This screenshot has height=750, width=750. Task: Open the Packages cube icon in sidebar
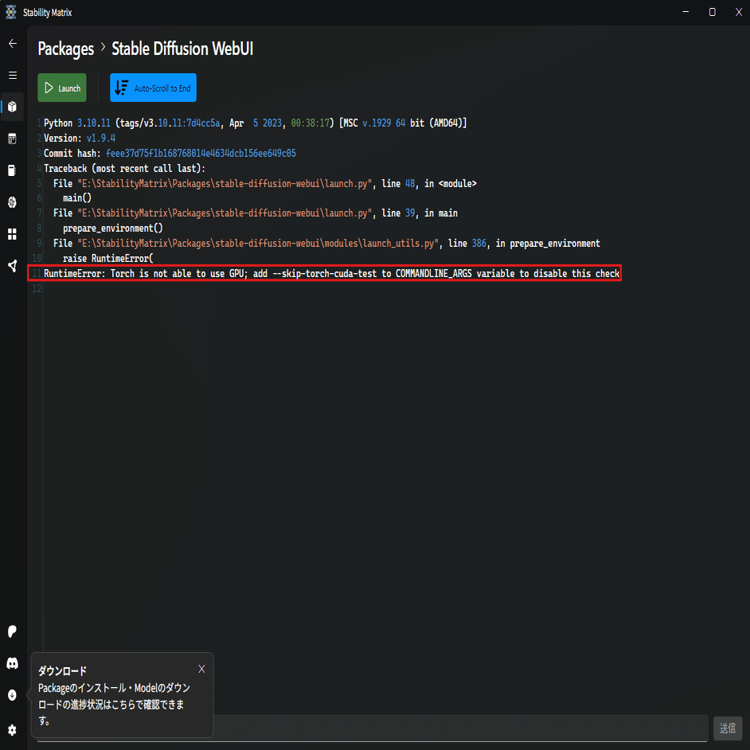[13, 106]
